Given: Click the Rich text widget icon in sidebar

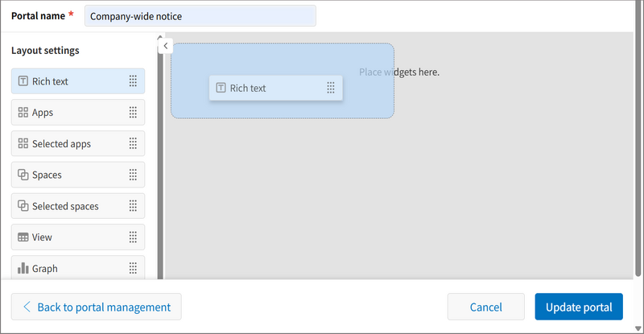Looking at the screenshot, I should (23, 81).
